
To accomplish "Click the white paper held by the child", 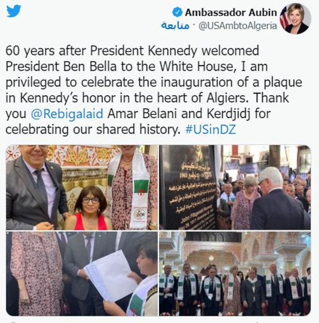I will pos(110,276).
